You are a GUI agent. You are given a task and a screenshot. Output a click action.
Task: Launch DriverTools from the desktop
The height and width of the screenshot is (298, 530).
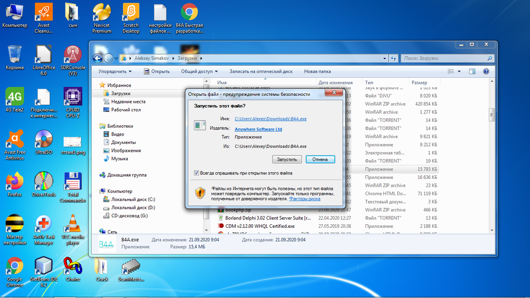click(x=44, y=185)
